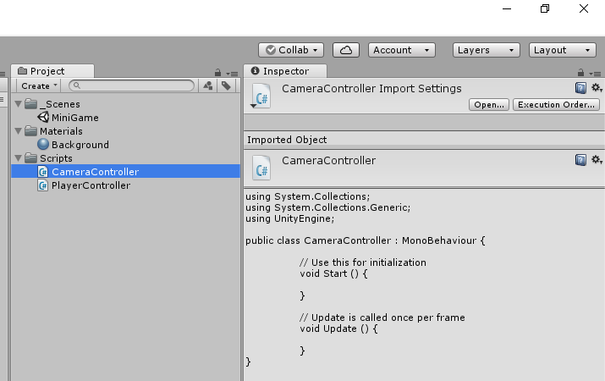This screenshot has height=381, width=605.
Task: Click the Background material sphere icon
Action: pyautogui.click(x=43, y=144)
